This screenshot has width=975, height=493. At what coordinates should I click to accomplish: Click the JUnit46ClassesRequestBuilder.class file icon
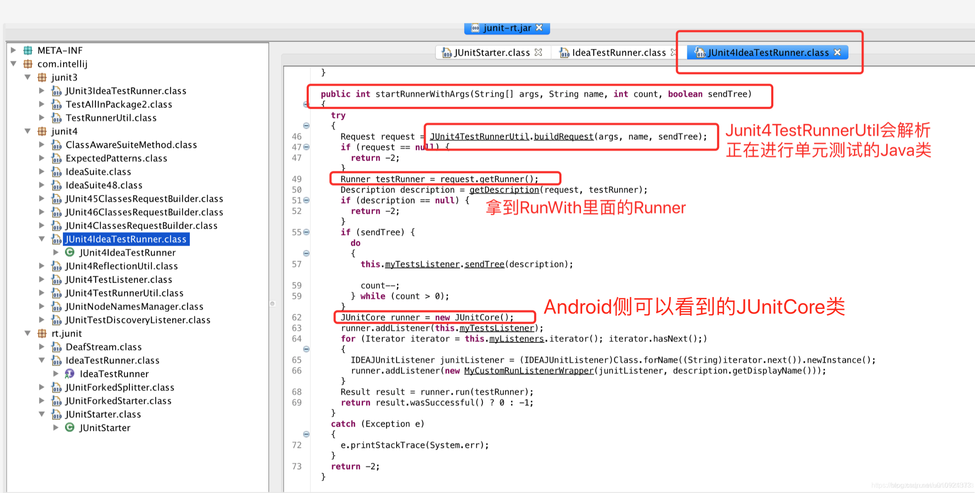tap(56, 212)
